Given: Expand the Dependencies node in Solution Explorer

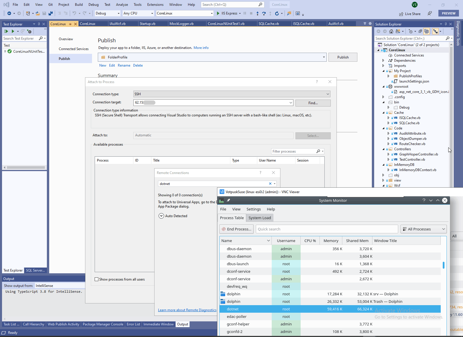Looking at the screenshot, I should coord(383,61).
